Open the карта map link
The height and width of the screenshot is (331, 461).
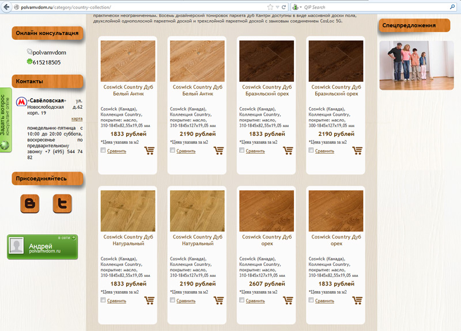click(77, 119)
